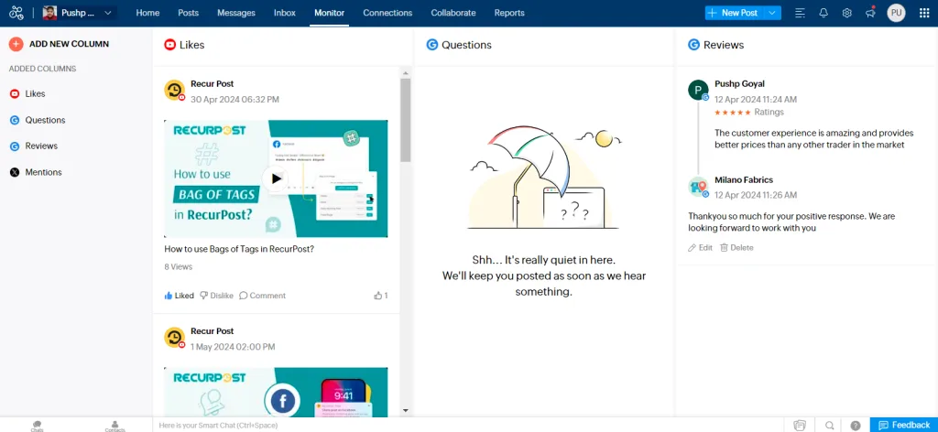Viewport: 938px width, 432px height.
Task: Click the like count thumbs-up icon
Action: point(378,296)
